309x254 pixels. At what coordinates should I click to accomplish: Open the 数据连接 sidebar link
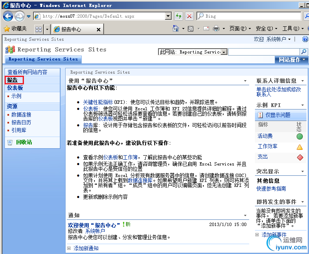pos(21,114)
